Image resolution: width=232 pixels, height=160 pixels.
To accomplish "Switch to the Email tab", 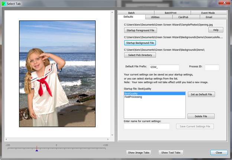I will [209, 17].
